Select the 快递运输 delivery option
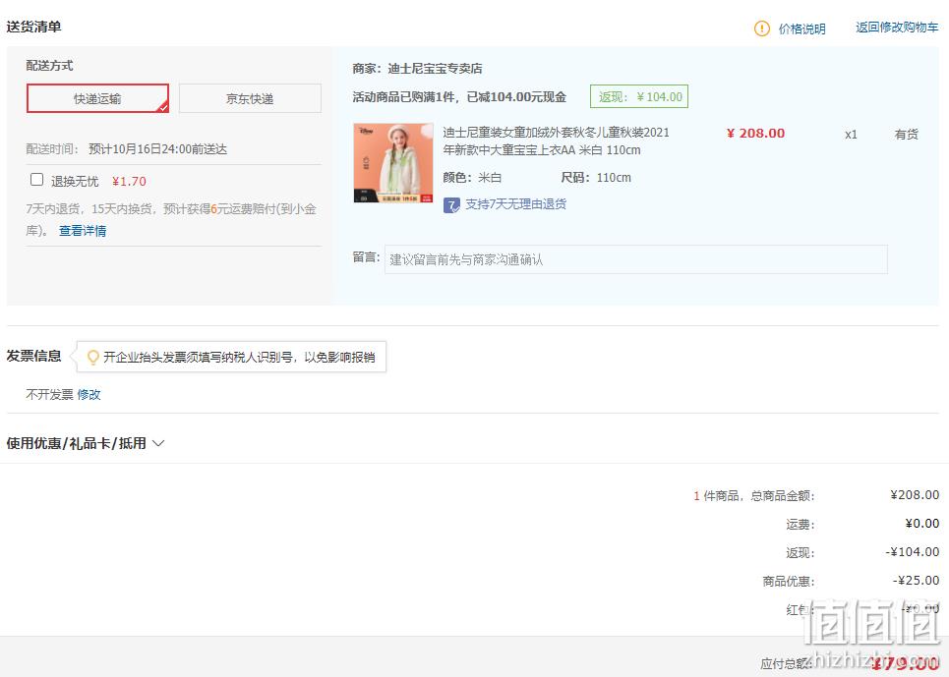This screenshot has width=949, height=677. click(x=97, y=98)
